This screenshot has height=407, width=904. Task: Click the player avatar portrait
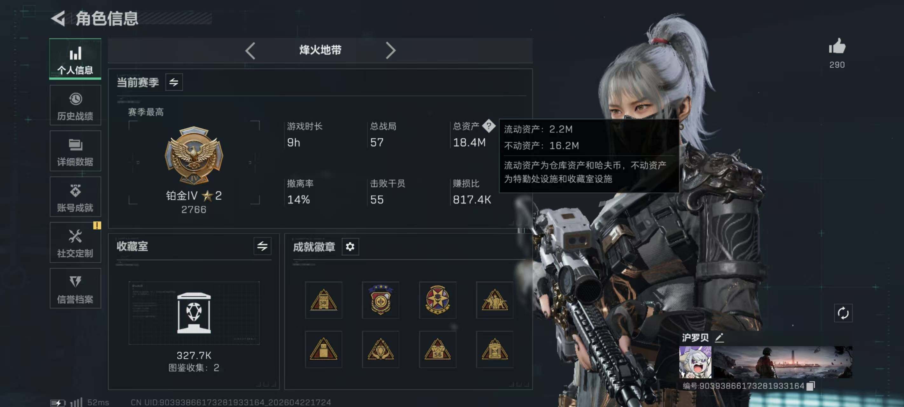click(695, 362)
